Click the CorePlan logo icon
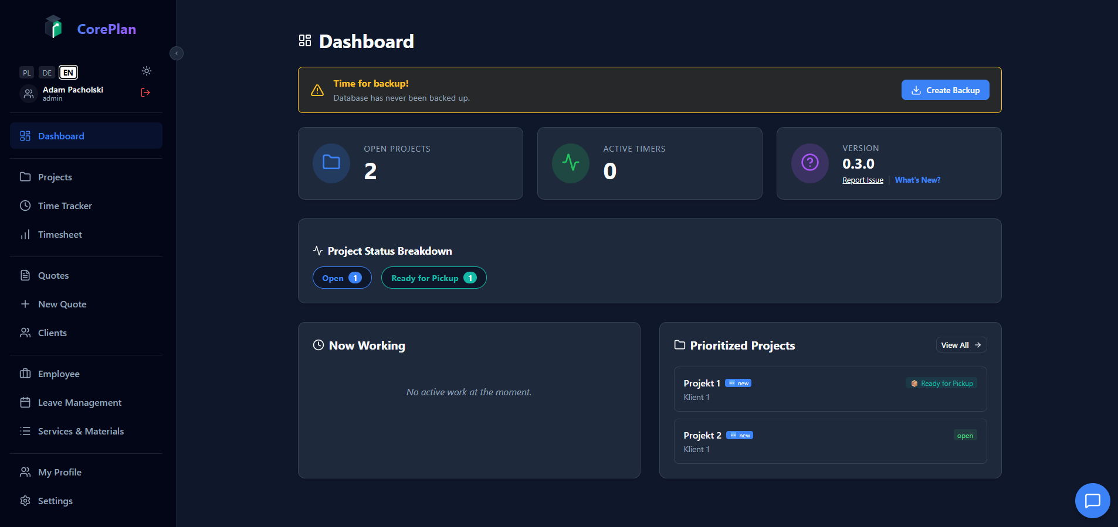This screenshot has height=527, width=1118. [54, 26]
